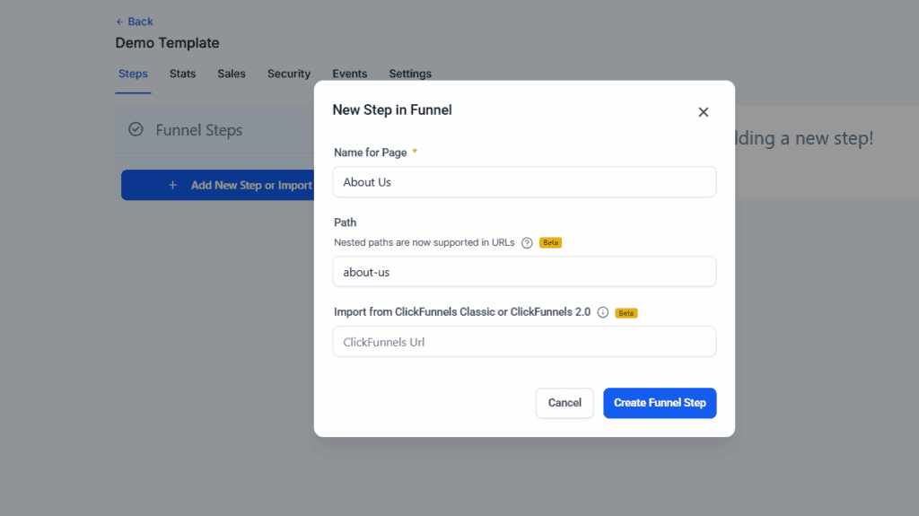Open the Steps tab
This screenshot has height=516, width=919.
[133, 74]
